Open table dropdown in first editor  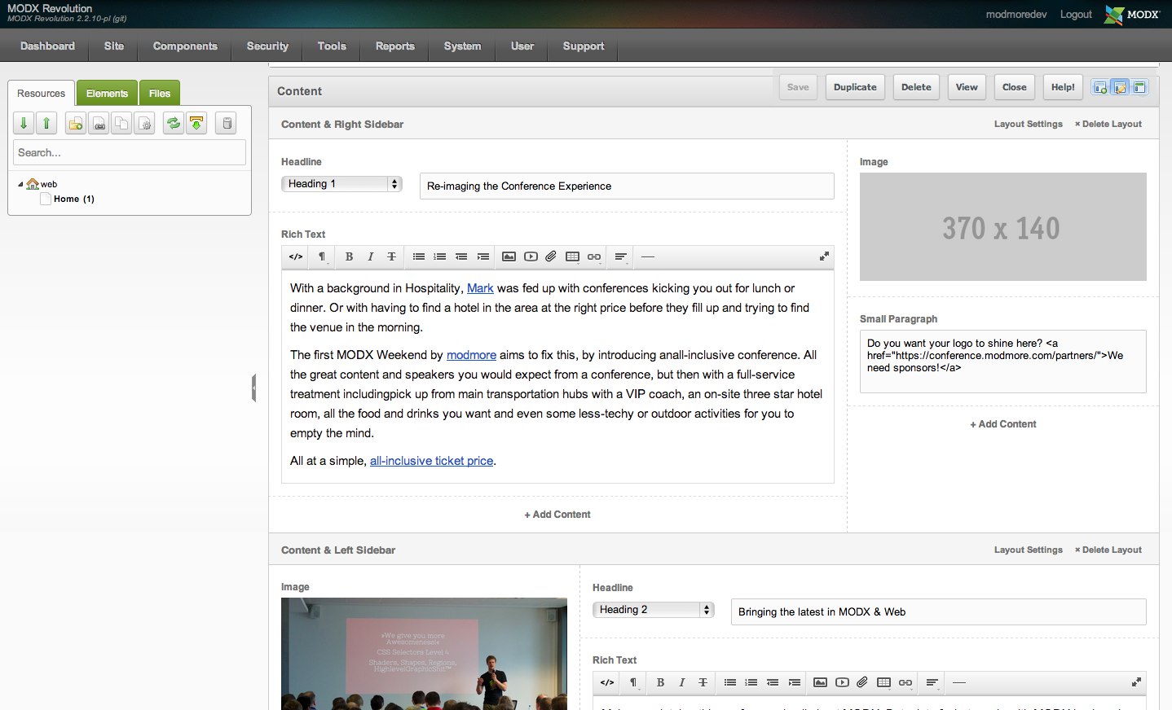coord(572,256)
